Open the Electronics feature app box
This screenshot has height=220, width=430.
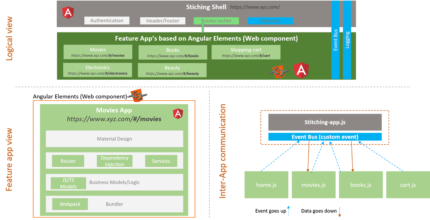click(98, 70)
